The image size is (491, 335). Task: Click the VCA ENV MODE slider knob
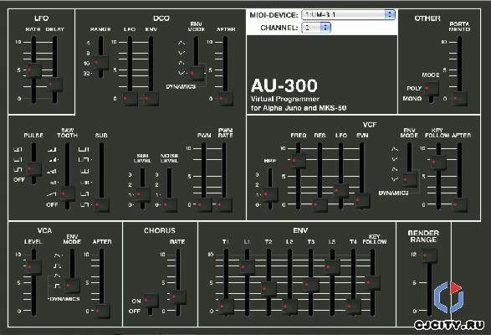pos(72,286)
